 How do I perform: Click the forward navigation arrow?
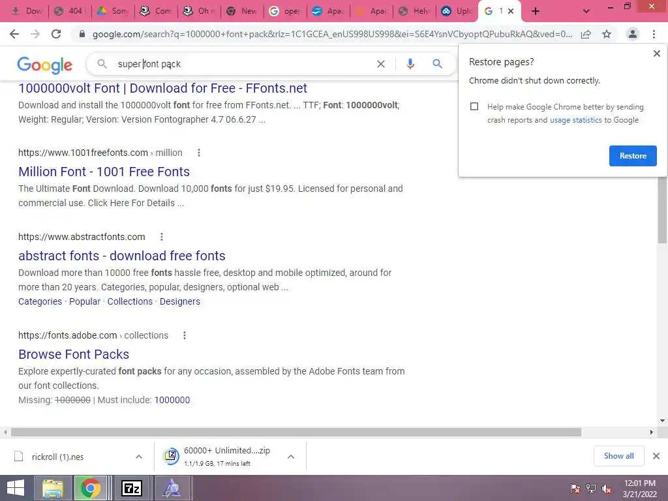tap(35, 34)
